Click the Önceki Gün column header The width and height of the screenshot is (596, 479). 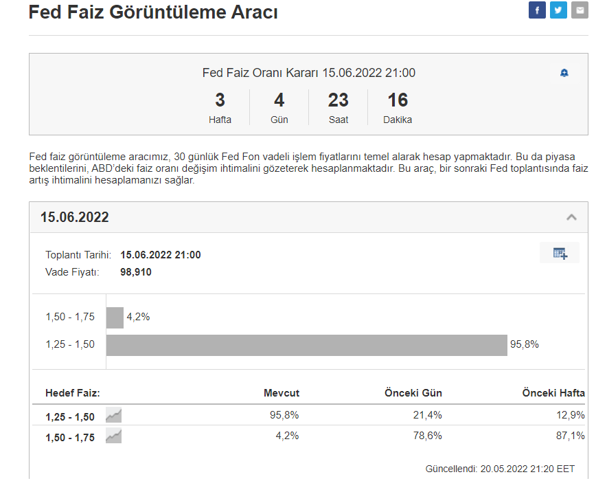[x=413, y=393]
